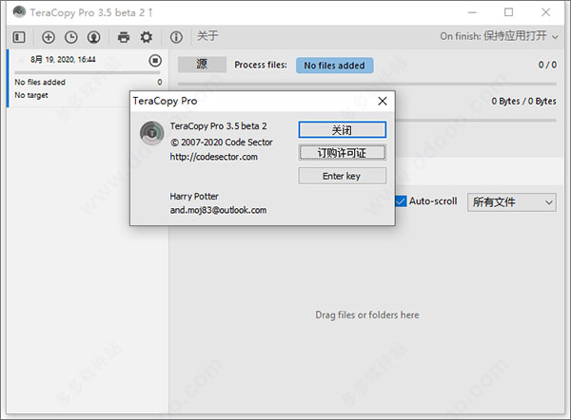This screenshot has width=571, height=420.
Task: Minimize the TeraCopy Pro window
Action: pyautogui.click(x=472, y=12)
